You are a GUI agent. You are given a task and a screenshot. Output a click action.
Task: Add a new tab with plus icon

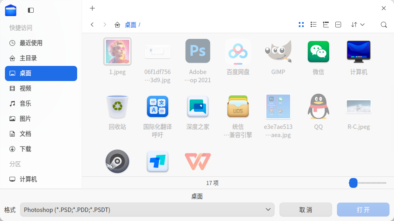pos(92,8)
